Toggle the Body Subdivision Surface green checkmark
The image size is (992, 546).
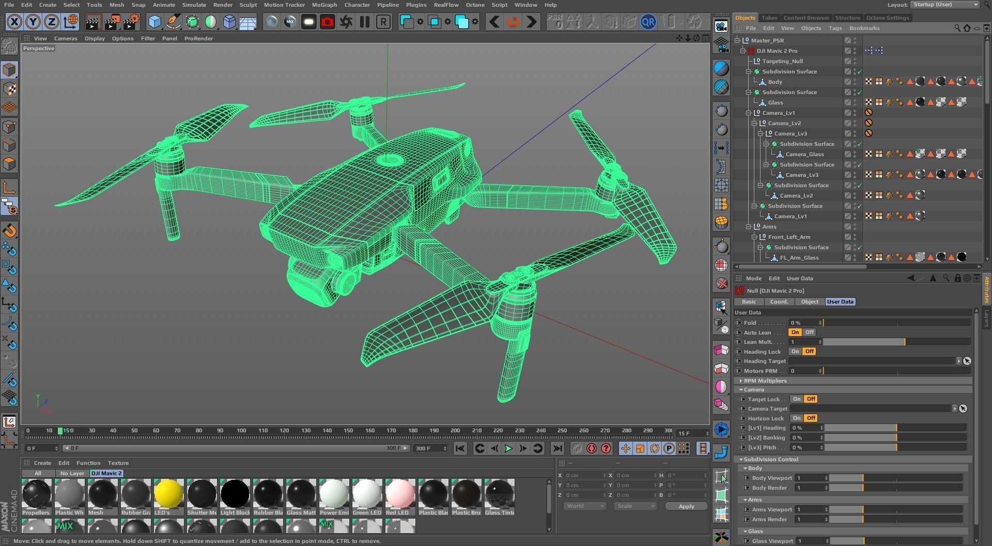(x=860, y=71)
